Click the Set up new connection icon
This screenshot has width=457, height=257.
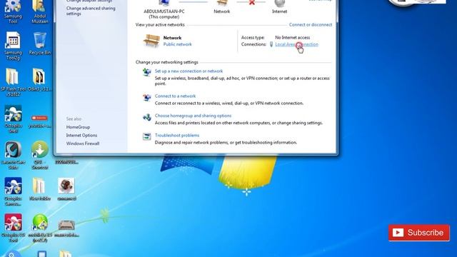(147, 71)
